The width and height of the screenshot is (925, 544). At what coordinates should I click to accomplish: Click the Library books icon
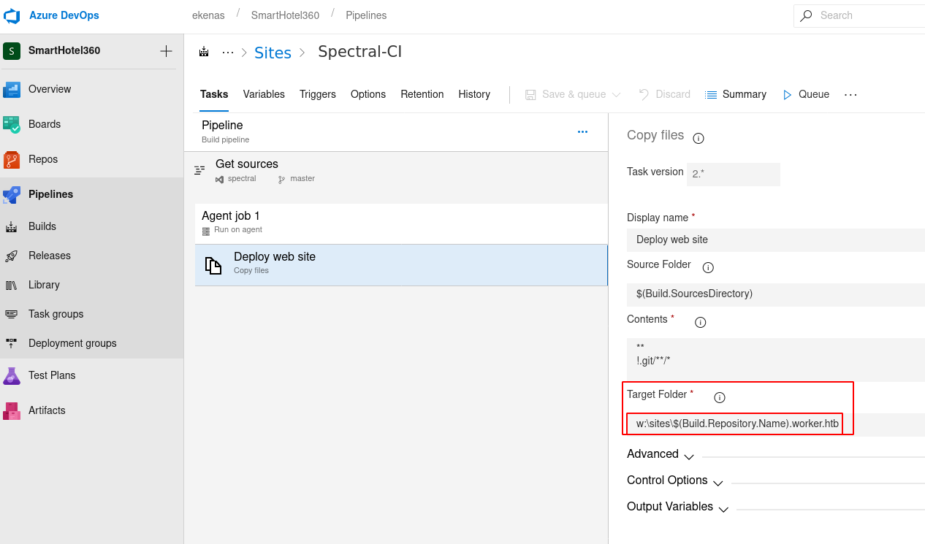click(x=12, y=285)
